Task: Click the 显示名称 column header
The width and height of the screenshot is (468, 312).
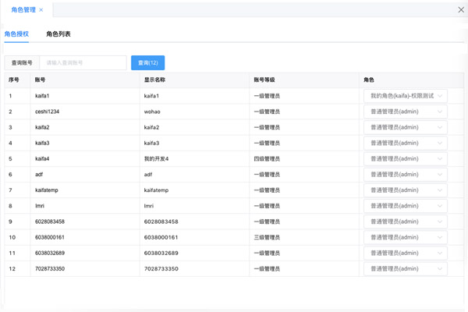Action: click(154, 80)
